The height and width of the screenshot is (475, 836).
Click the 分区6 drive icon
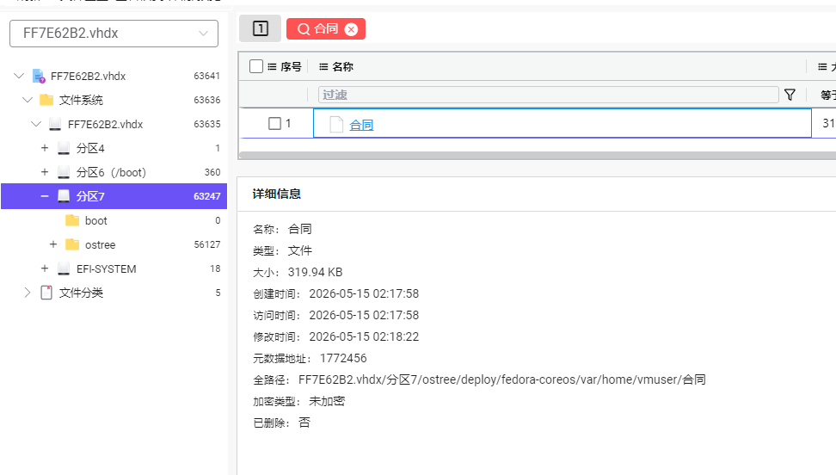point(64,172)
